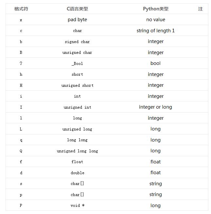211x214 pixels.
Task: Select the 'unsigned int' cell
Action: pos(77,107)
